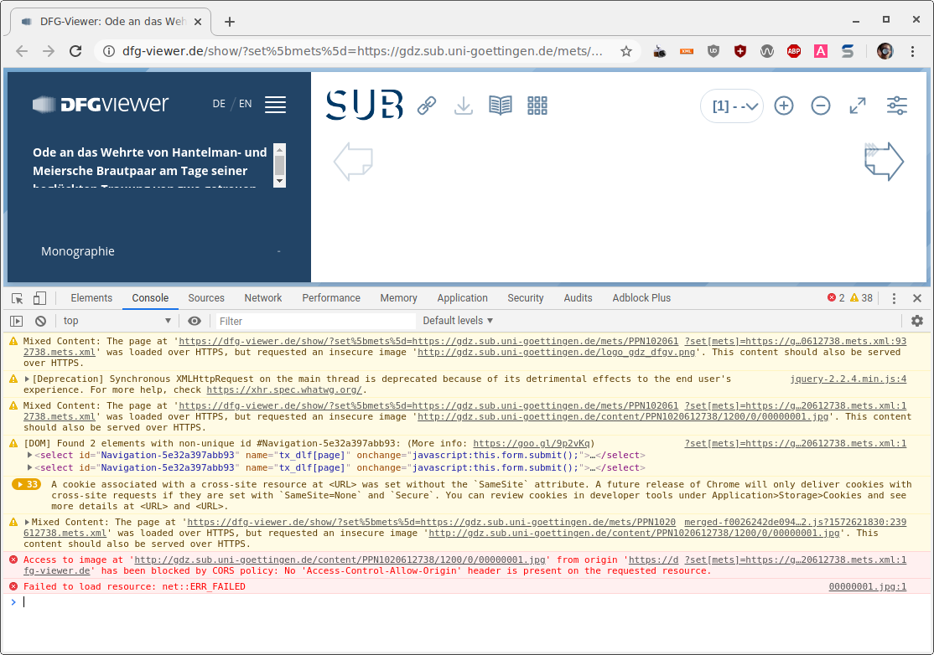
Task: Click the link icon next to SUB logo
Action: (x=427, y=106)
